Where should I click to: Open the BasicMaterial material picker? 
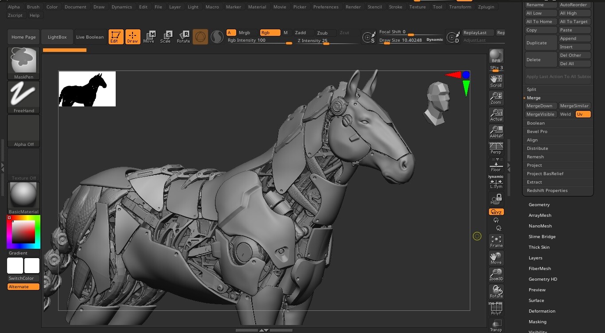tap(23, 198)
